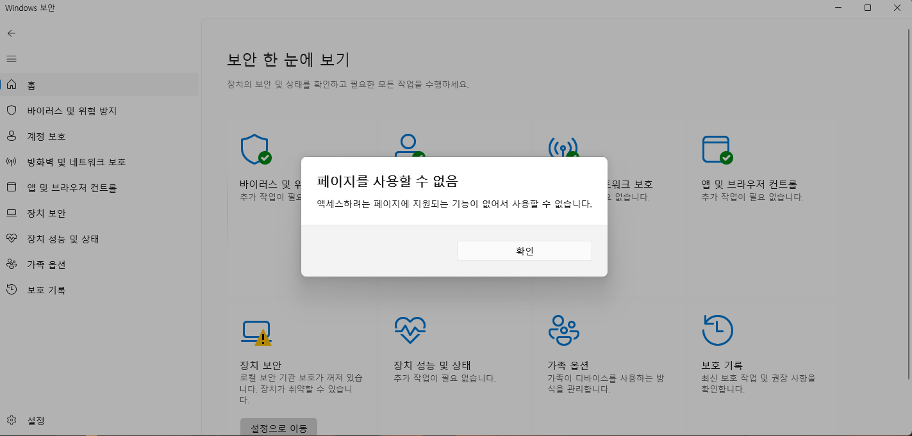
Task: Minimize the Windows 보안 window
Action: [838, 8]
